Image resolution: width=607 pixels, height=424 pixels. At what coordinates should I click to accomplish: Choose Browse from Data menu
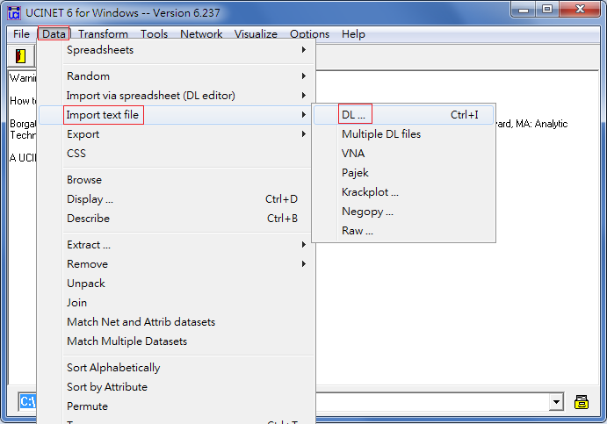(177, 180)
